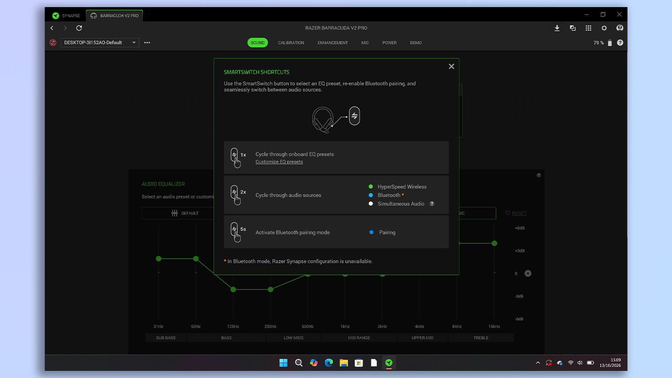Image resolution: width=672 pixels, height=378 pixels.
Task: Click the 16kHz equalizer slider handle
Action: (x=494, y=243)
